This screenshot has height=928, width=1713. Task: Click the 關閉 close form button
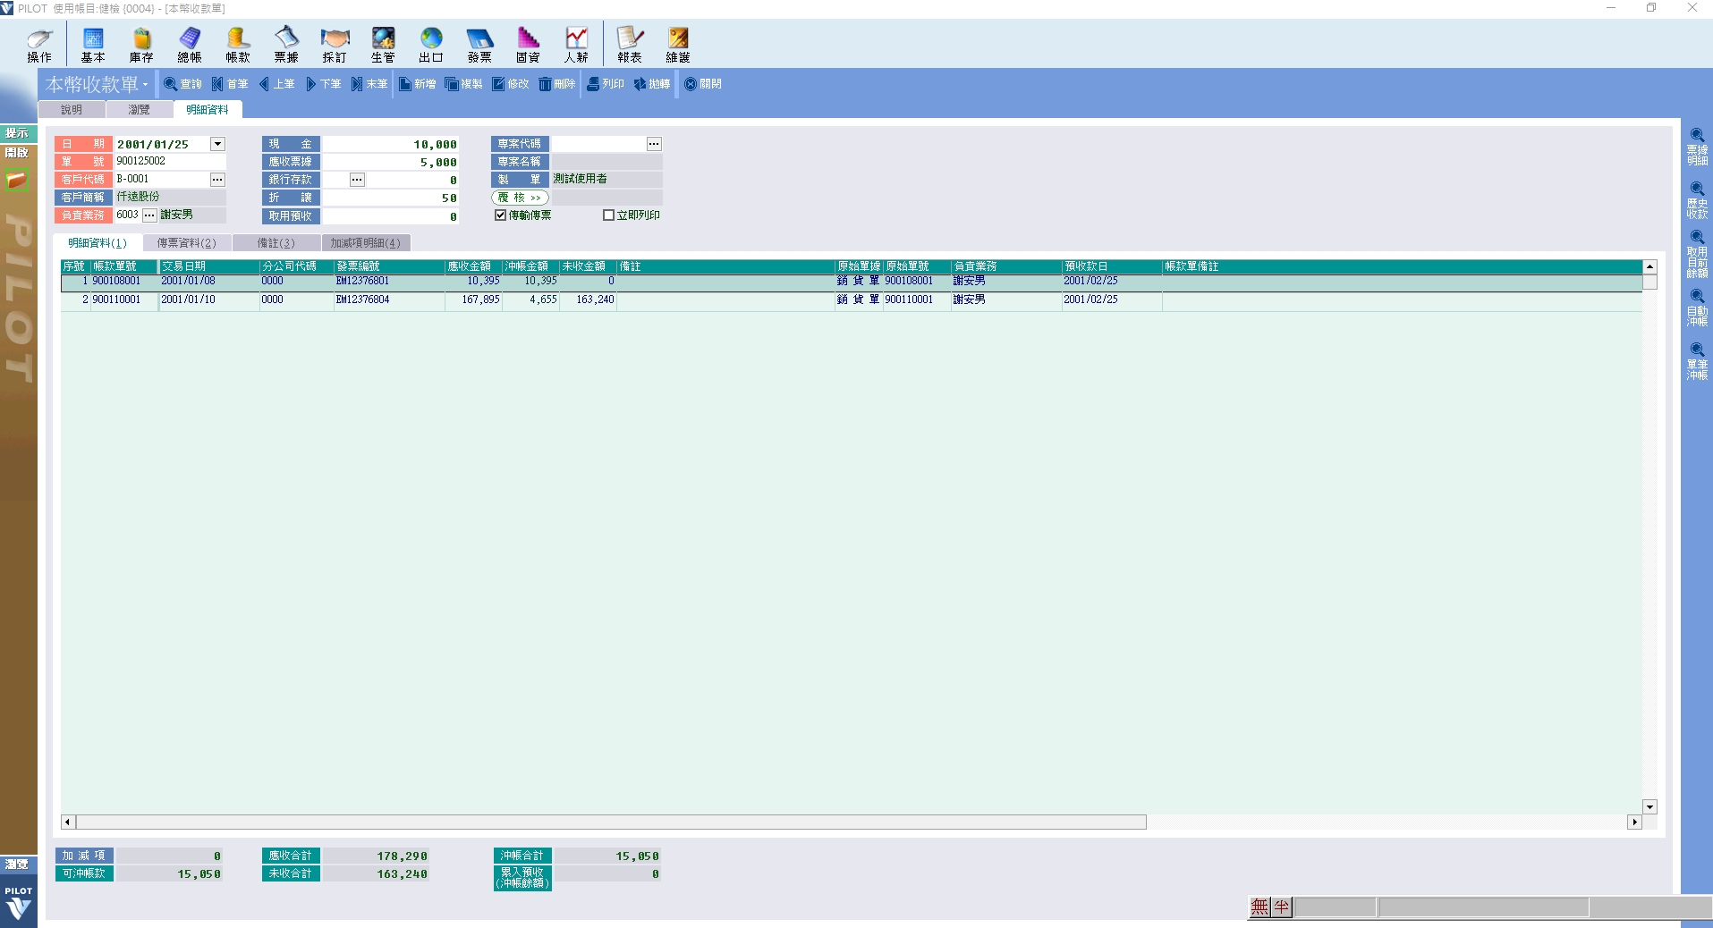click(x=703, y=84)
